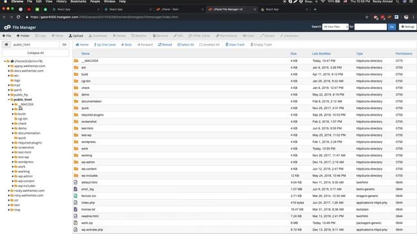Sort the list by Name column

pos(85,53)
